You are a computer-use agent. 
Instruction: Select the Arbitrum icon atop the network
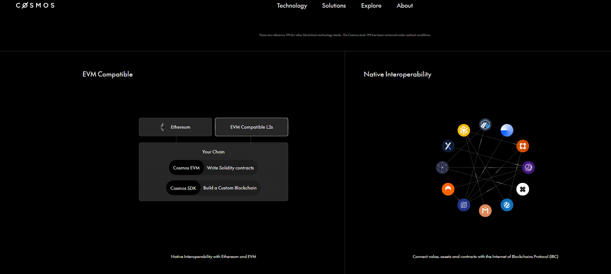485,125
